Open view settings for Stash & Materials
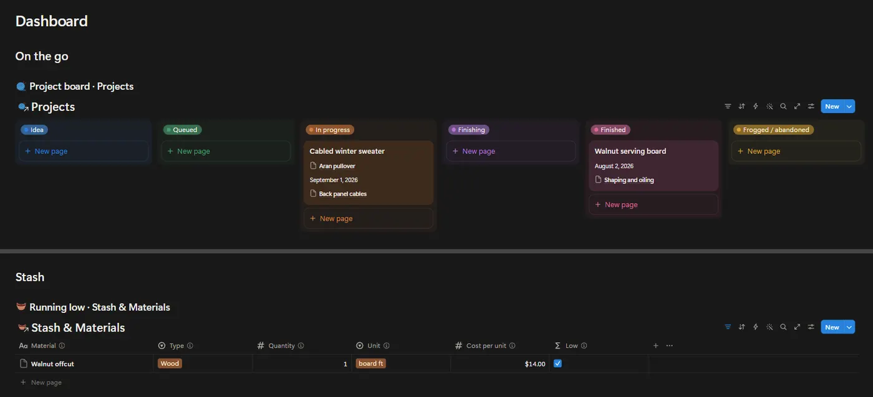Screen dimensions: 873x397 (811, 327)
